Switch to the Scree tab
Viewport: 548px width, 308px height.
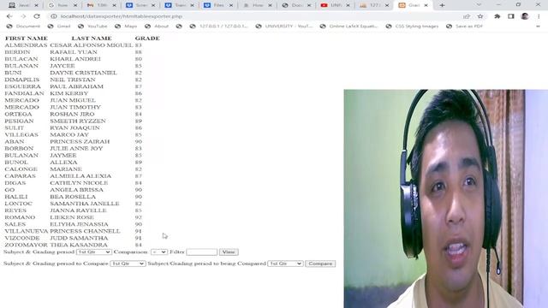[140, 5]
